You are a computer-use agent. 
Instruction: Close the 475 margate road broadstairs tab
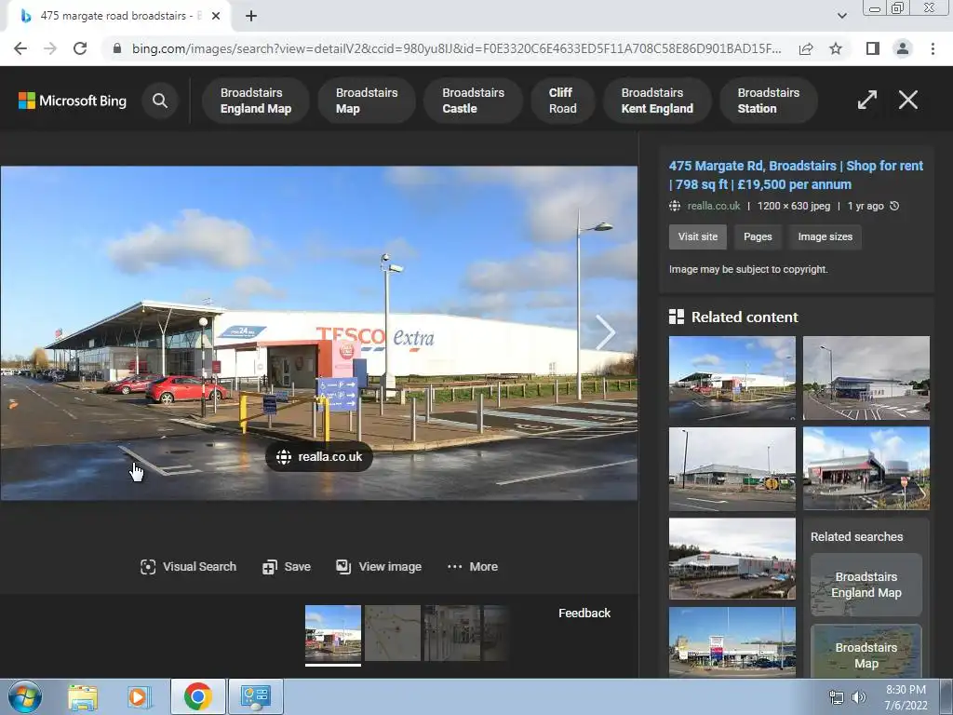point(216,16)
